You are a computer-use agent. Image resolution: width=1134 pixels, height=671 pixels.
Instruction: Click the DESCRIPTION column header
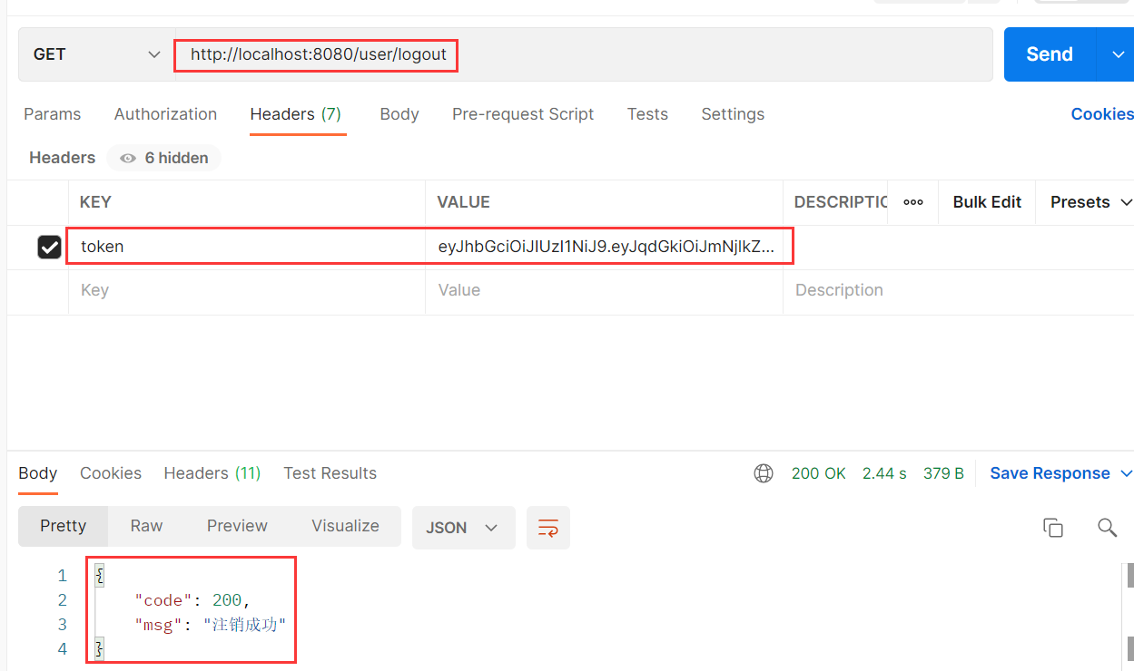[x=841, y=202]
